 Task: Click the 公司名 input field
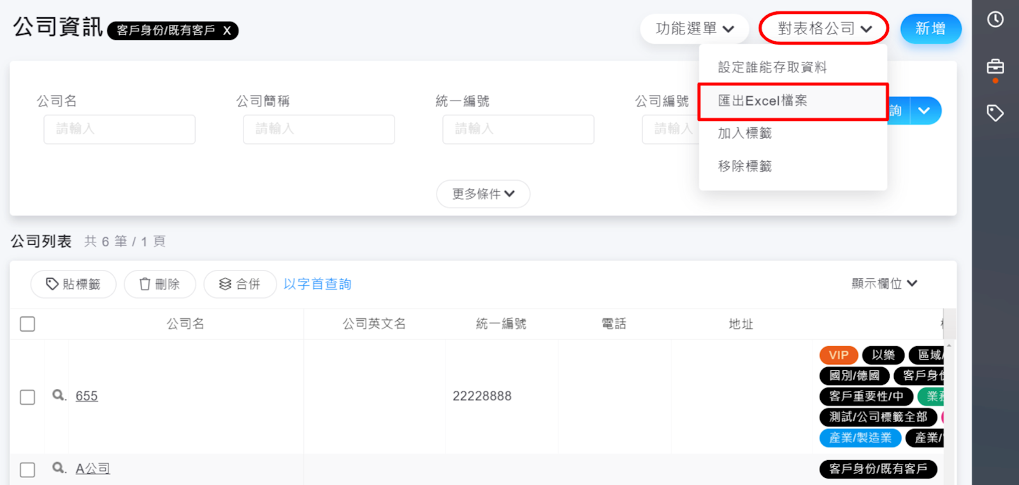tap(120, 129)
